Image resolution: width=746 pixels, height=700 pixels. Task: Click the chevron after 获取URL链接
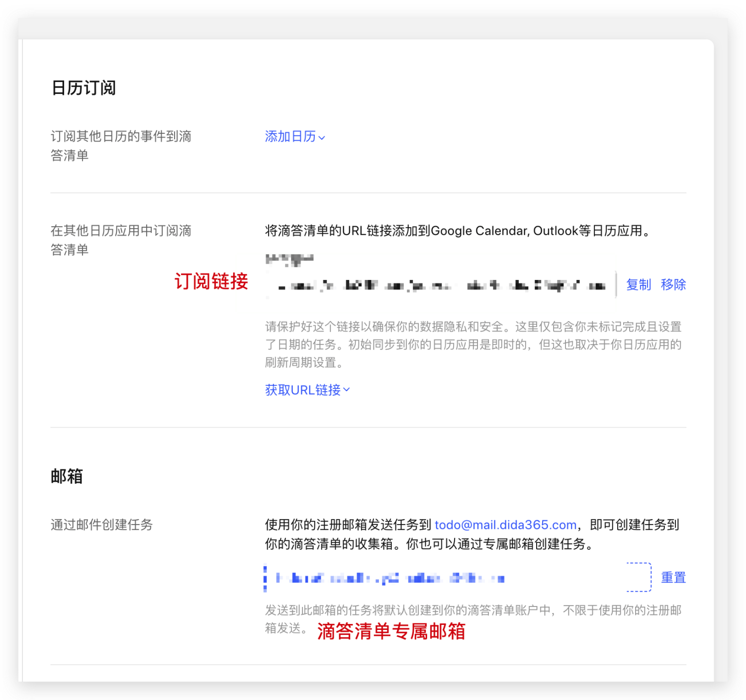pyautogui.click(x=347, y=390)
